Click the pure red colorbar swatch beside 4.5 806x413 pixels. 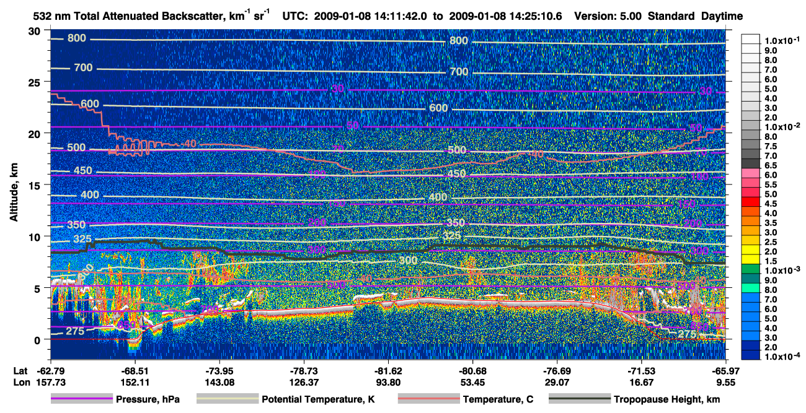point(750,202)
